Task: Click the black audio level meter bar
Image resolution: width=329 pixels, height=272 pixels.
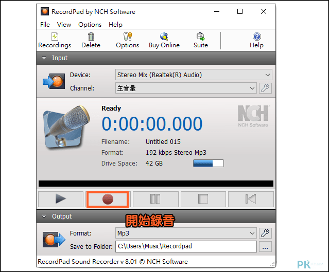Action: (156, 184)
